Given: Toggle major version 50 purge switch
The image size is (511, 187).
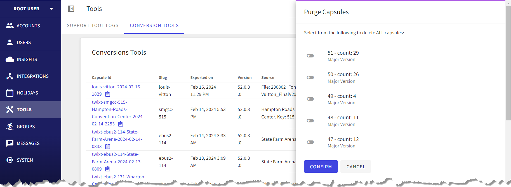Looking at the screenshot, I should pyautogui.click(x=310, y=77).
